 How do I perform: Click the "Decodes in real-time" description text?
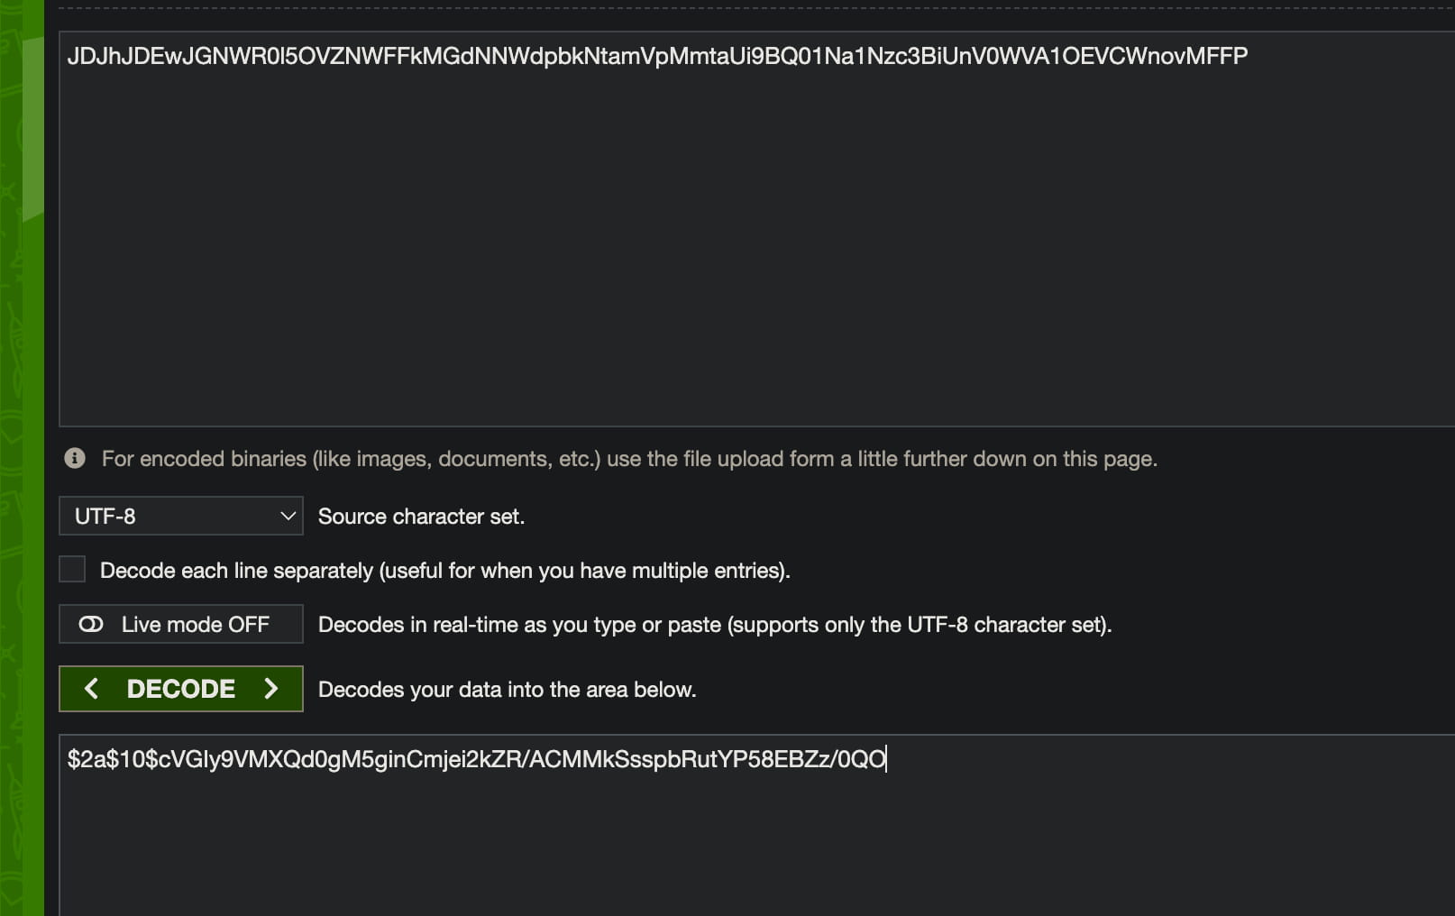tap(714, 625)
